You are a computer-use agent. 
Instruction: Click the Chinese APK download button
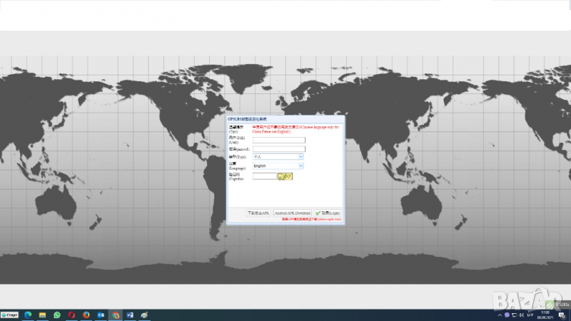(258, 213)
